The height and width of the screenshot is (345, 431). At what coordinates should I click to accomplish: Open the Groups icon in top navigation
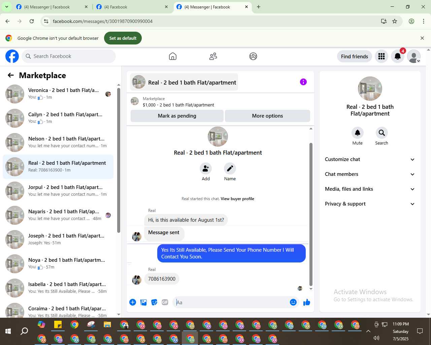tap(253, 56)
